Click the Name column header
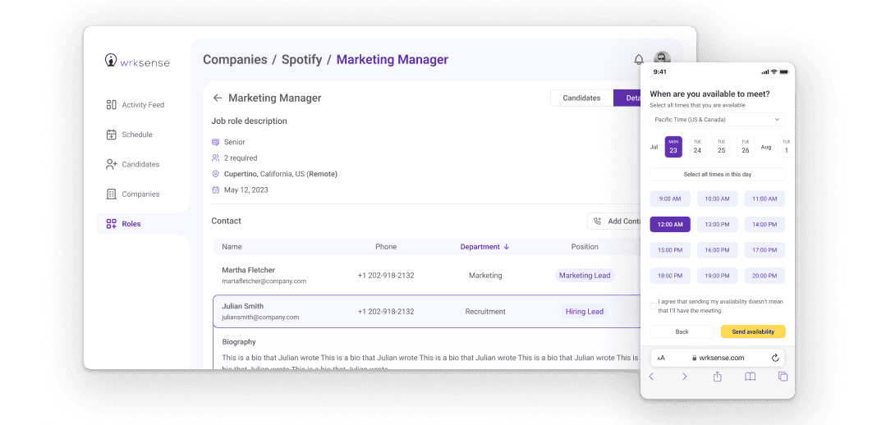 [x=232, y=247]
